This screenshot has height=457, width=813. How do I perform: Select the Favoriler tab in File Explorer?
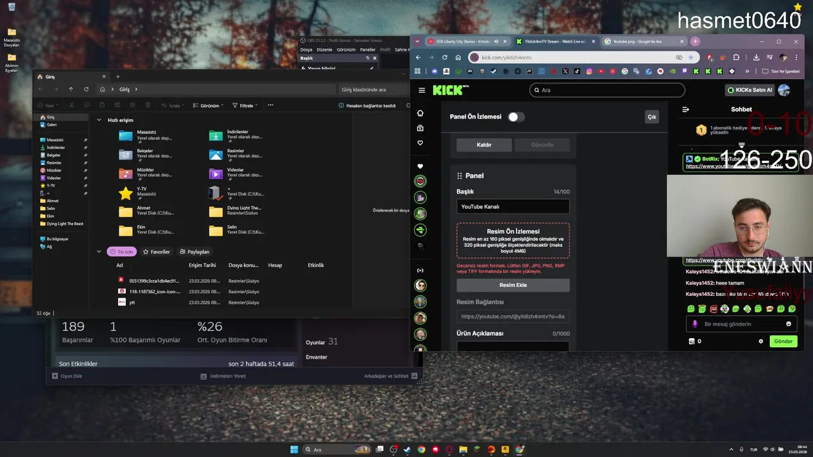[156, 251]
